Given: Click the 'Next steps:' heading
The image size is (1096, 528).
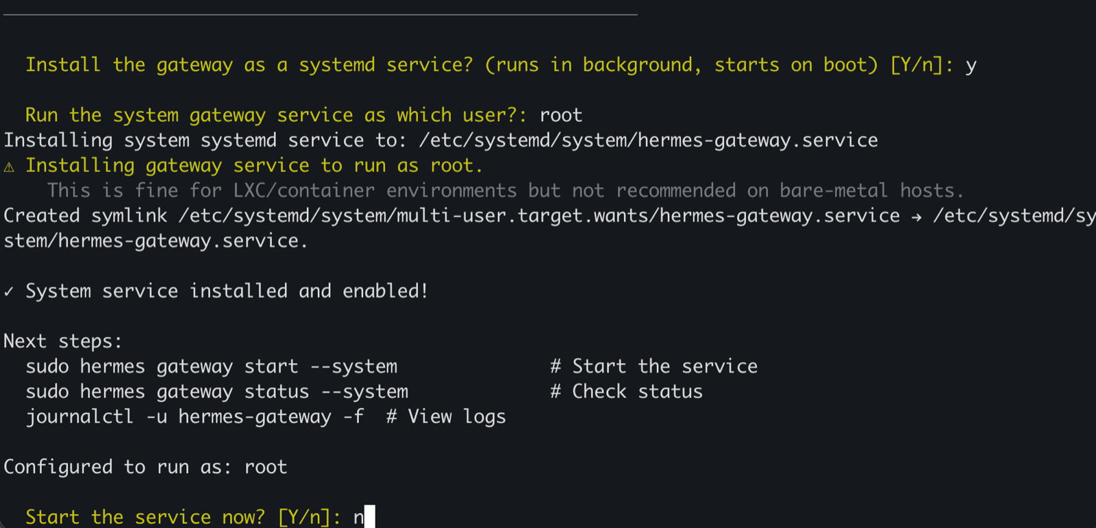Looking at the screenshot, I should pos(63,341).
